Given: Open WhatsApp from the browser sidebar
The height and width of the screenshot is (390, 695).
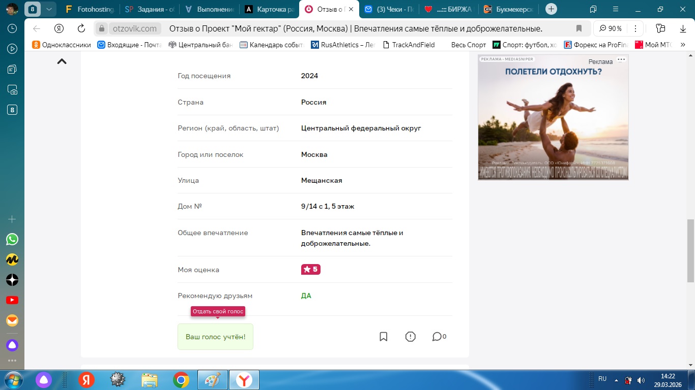Looking at the screenshot, I should click(x=12, y=239).
